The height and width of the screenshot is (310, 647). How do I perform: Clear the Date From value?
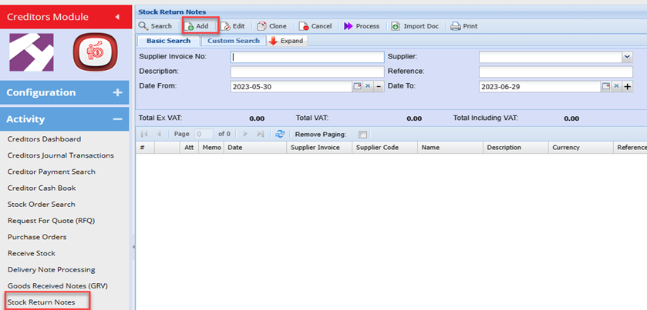point(368,86)
